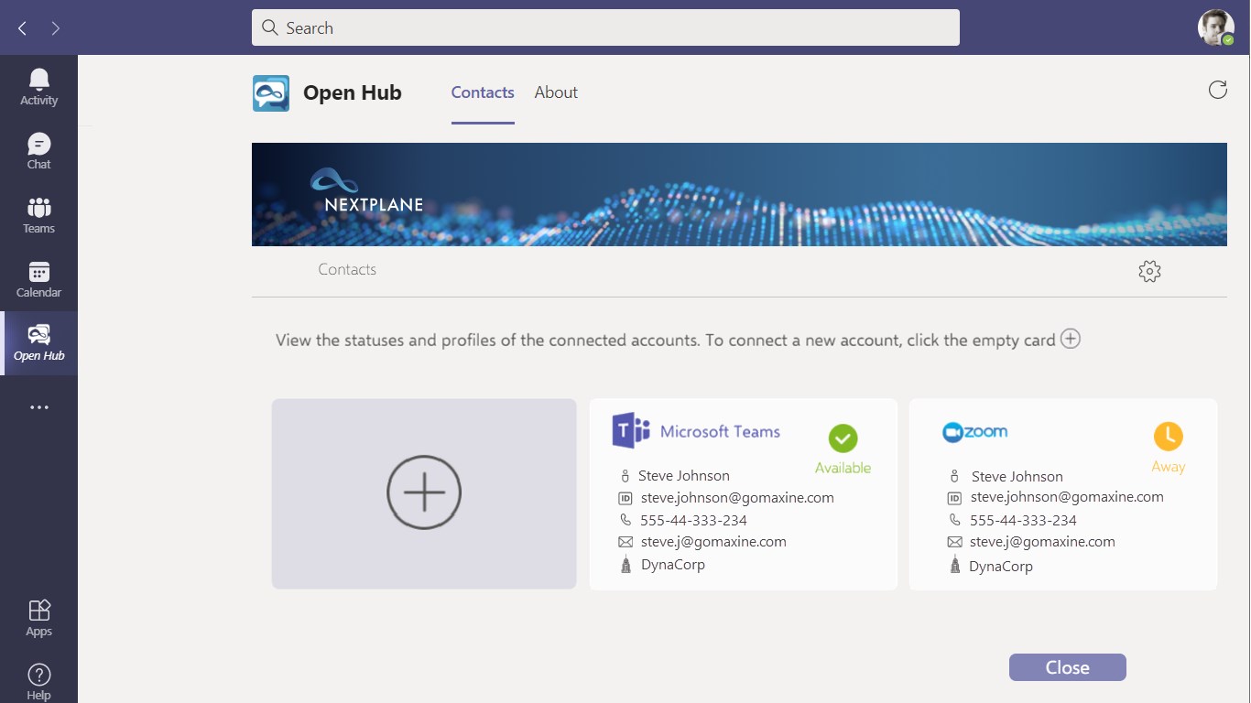Go forward with the right arrow
Image resolution: width=1251 pixels, height=703 pixels.
coord(56,28)
